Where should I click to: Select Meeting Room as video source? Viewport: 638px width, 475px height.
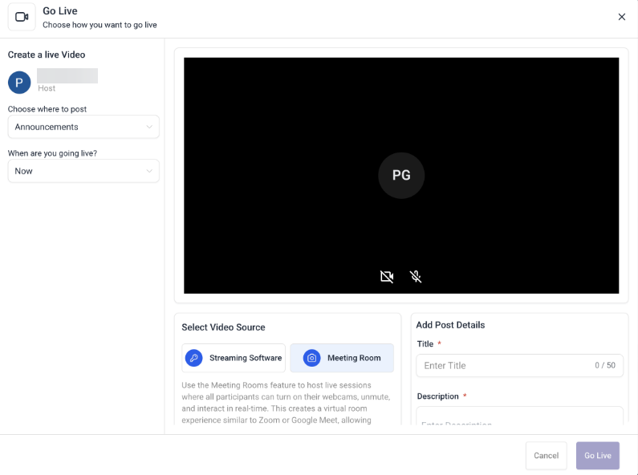[x=342, y=358]
